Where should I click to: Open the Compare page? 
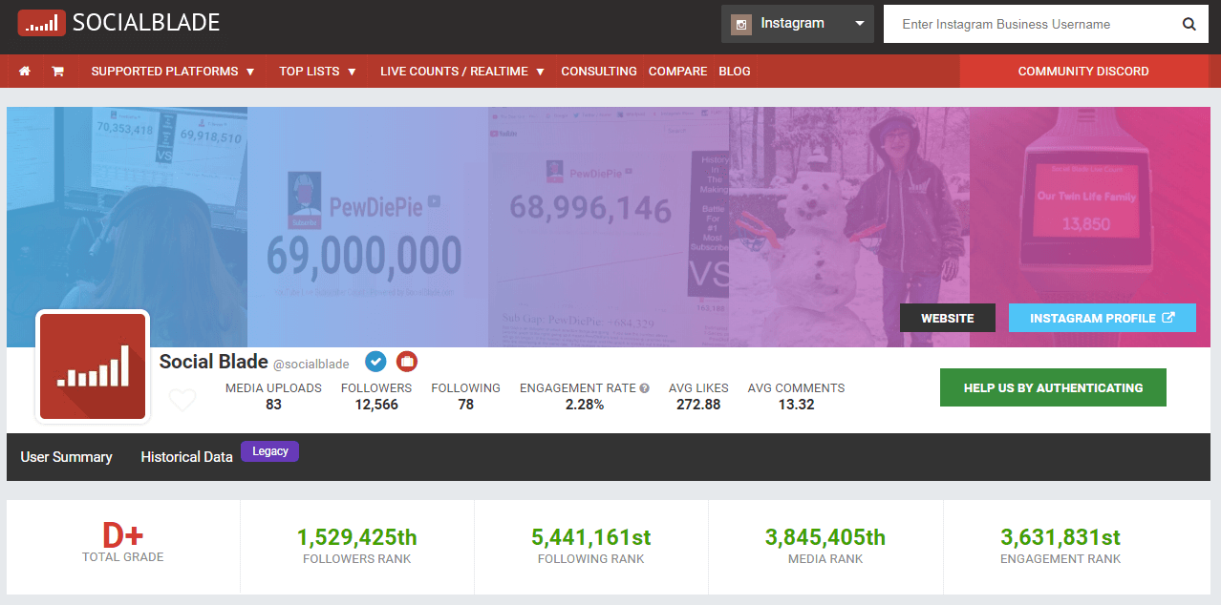pos(677,72)
